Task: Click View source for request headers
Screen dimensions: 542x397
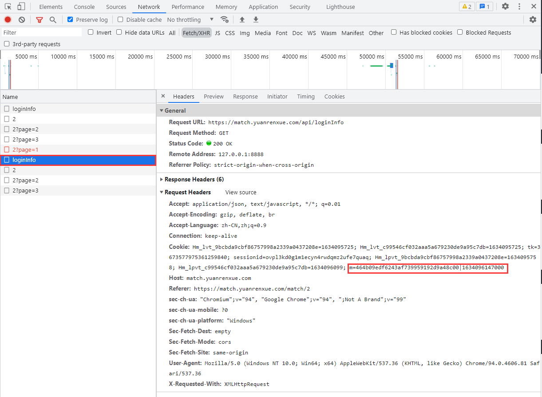Action: (x=241, y=192)
